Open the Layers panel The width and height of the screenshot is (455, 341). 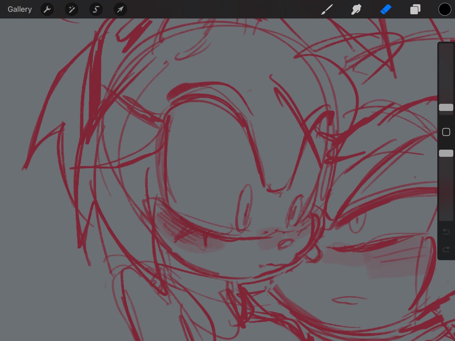tap(415, 9)
